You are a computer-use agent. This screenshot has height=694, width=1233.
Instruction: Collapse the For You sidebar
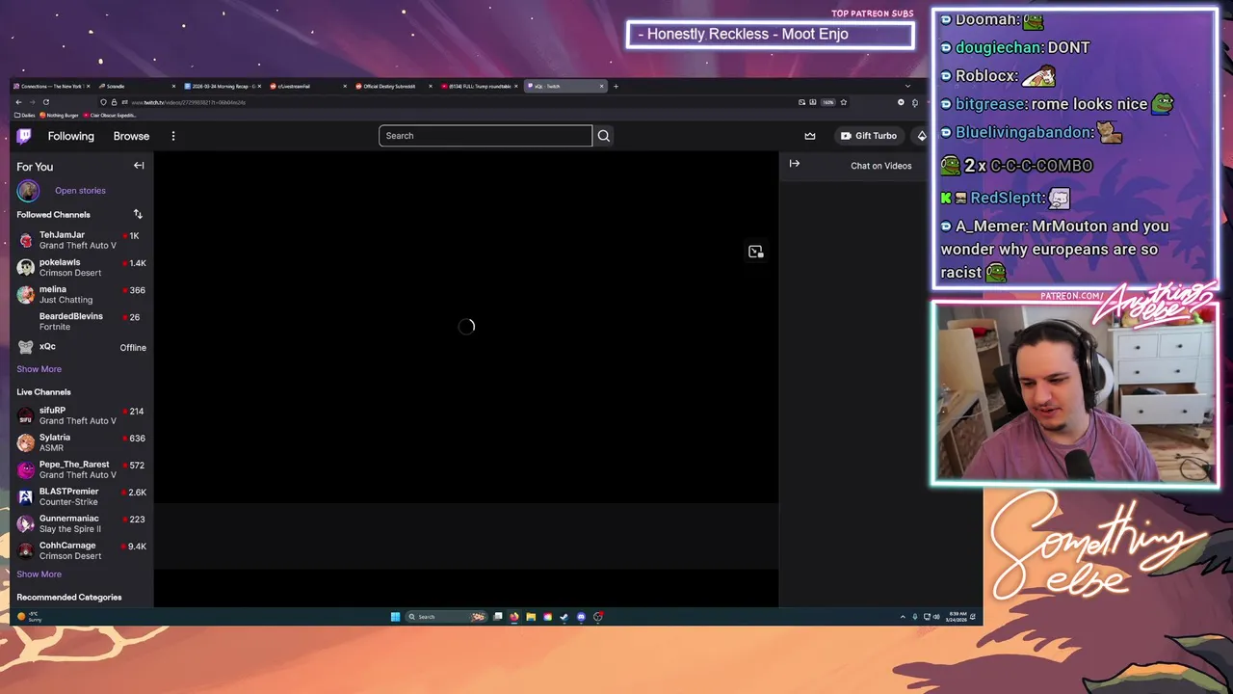(x=139, y=166)
